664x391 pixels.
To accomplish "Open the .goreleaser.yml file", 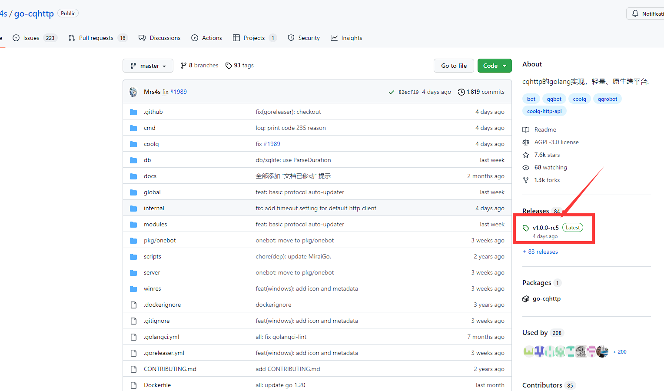I will tap(164, 353).
